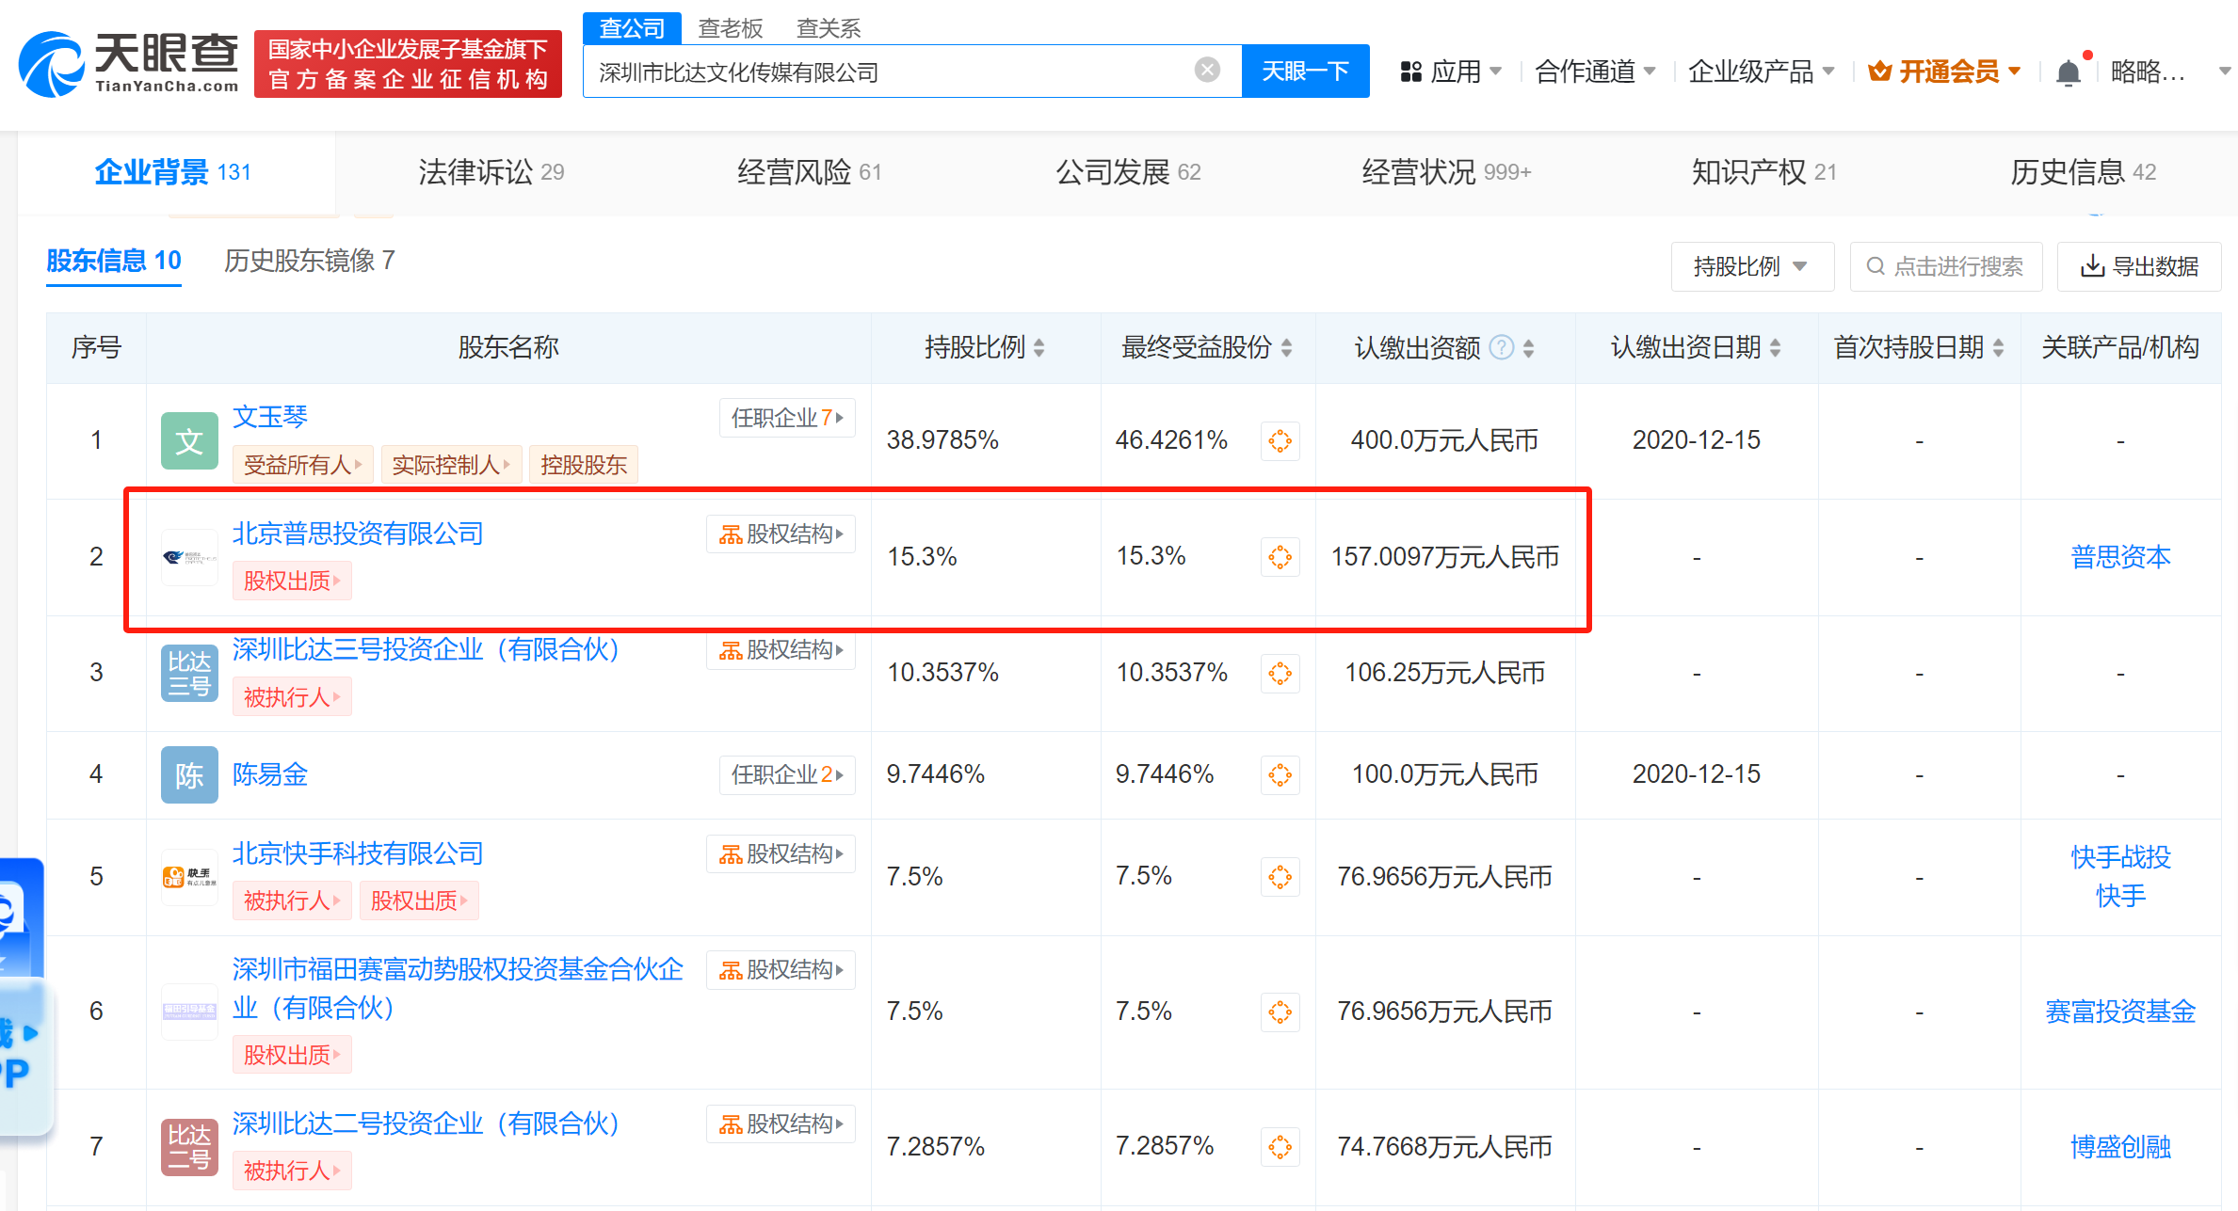The width and height of the screenshot is (2238, 1211).
Task: Open equity penetration icon for 深圳比达二号 row
Action: point(1280,1147)
